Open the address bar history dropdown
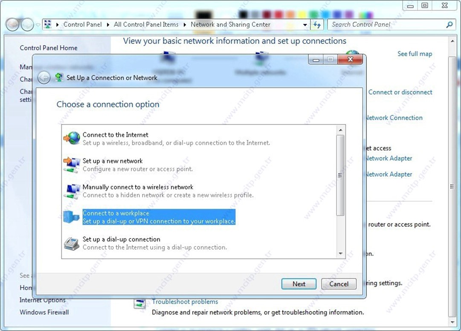The height and width of the screenshot is (331, 461). point(305,25)
